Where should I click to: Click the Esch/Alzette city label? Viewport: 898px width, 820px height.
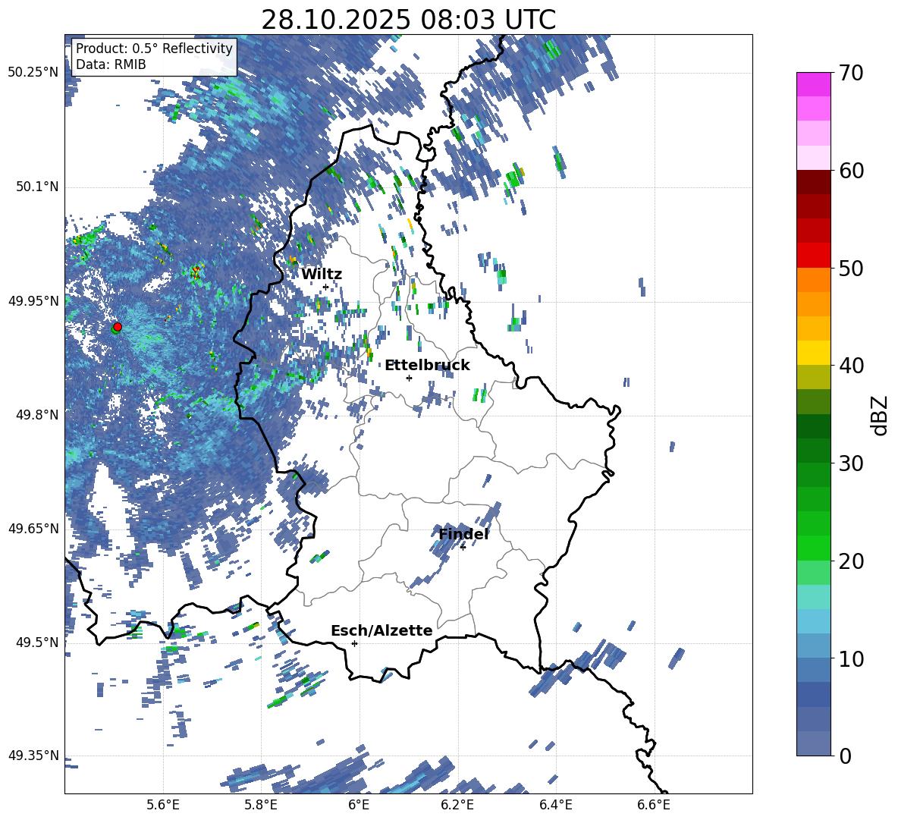(381, 630)
